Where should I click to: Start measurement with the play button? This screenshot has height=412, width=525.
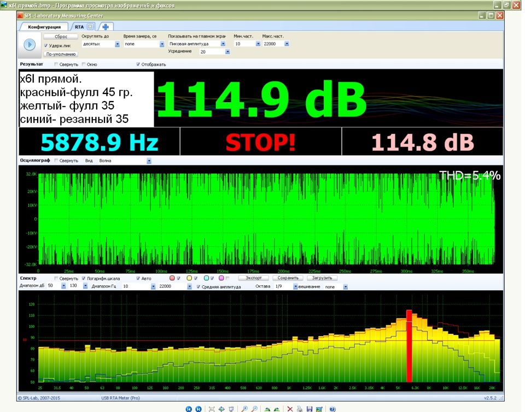click(x=30, y=44)
